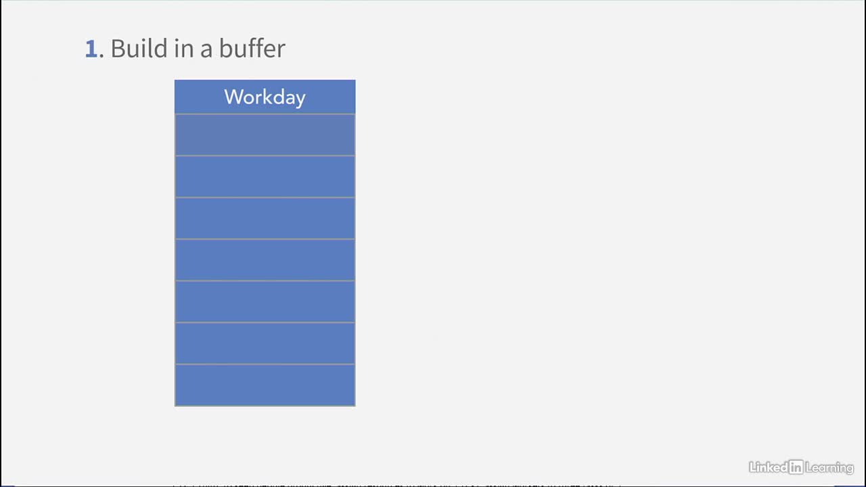Click the word 'Linked' in the watermark

(x=769, y=467)
